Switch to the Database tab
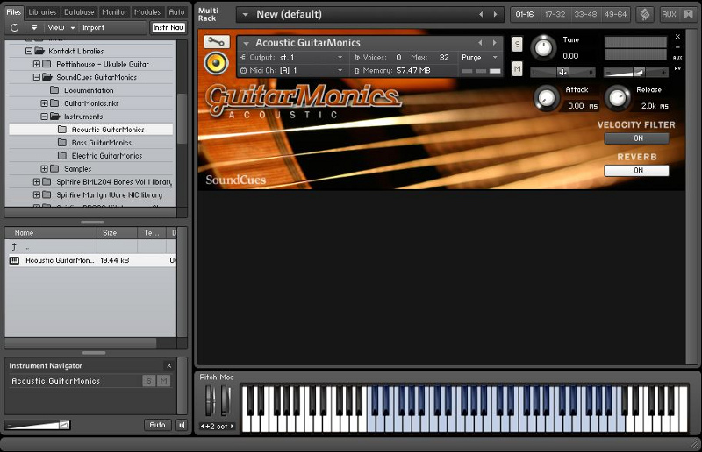Screen dimensions: 702x452 79,12
